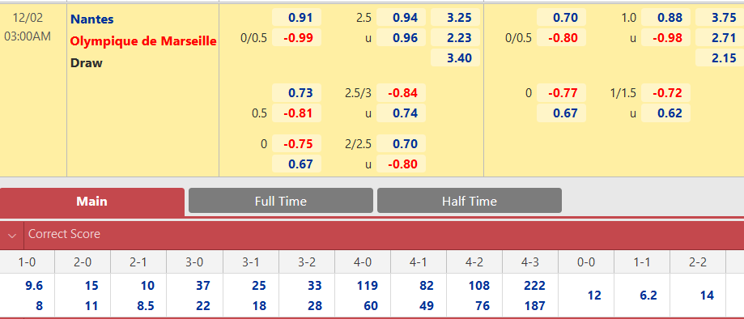Viewport: 744px width, 319px height.
Task: Pick Marseille handicap odds -0.99
Action: (296, 38)
